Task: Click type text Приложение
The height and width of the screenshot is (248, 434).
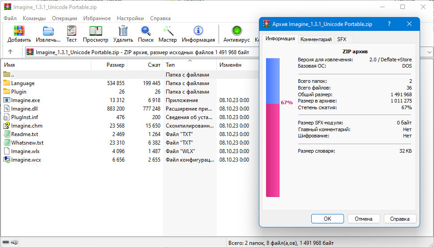Action: [182, 100]
